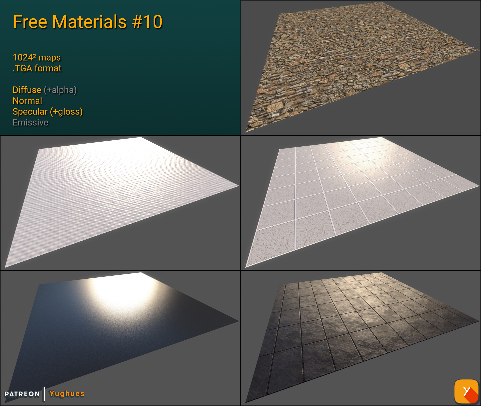
Task: Toggle the Emissive map label
Action: [x=30, y=123]
